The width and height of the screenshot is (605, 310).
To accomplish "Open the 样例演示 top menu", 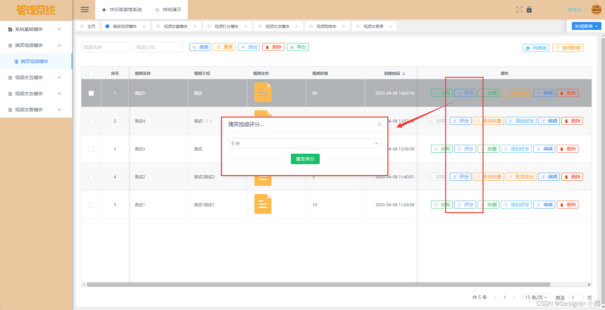I will 168,10.
